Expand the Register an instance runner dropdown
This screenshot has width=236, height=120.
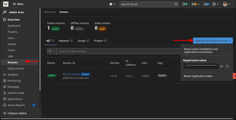pos(213,41)
